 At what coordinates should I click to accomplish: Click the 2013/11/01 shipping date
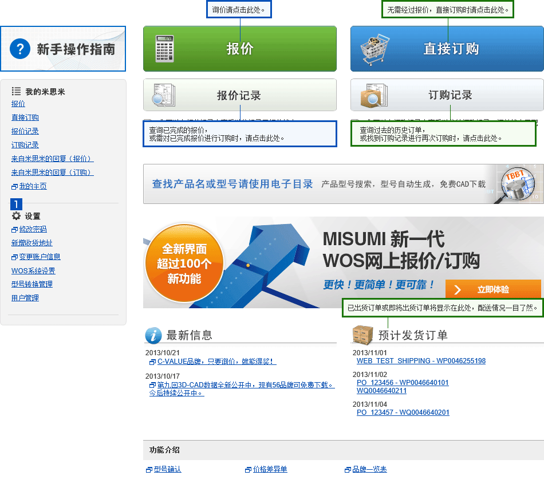370,353
